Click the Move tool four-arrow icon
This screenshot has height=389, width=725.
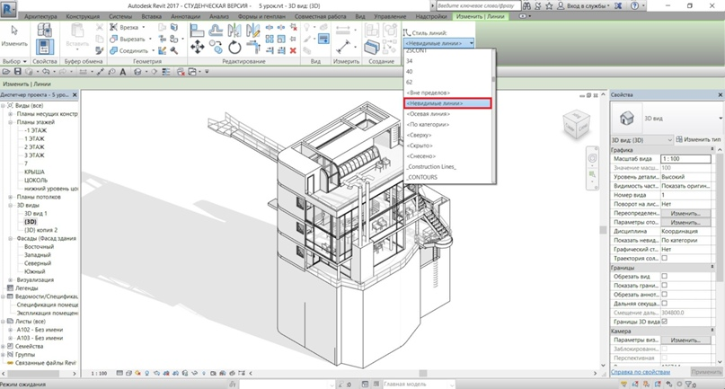(x=198, y=47)
